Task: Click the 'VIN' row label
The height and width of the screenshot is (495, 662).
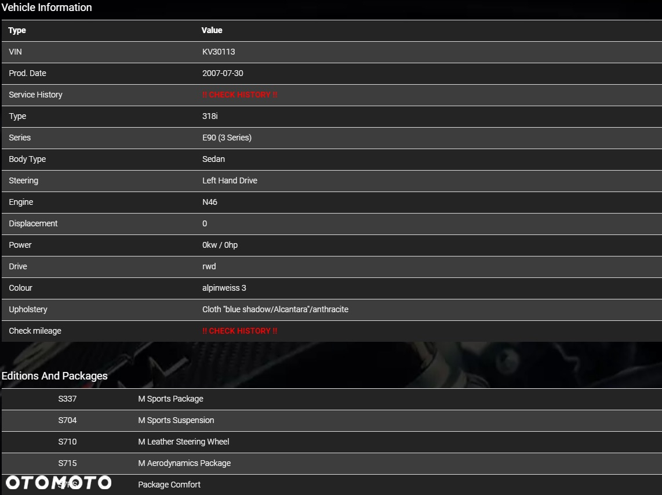Action: coord(15,52)
